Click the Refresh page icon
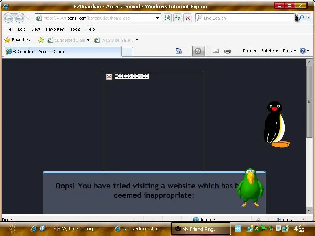 178,18
